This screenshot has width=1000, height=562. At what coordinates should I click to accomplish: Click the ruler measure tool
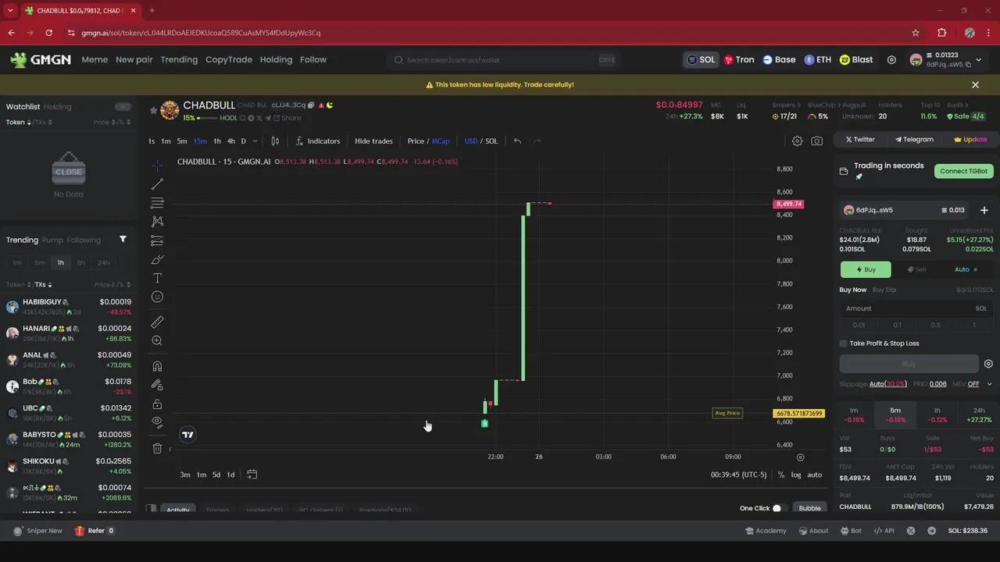tap(157, 322)
